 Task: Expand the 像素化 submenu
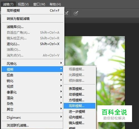click(33, 92)
